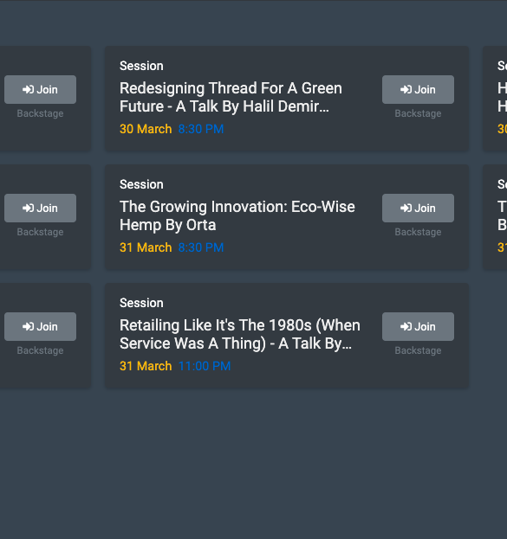Click join icon in top-left partial card
This screenshot has width=507, height=539.
coord(29,89)
